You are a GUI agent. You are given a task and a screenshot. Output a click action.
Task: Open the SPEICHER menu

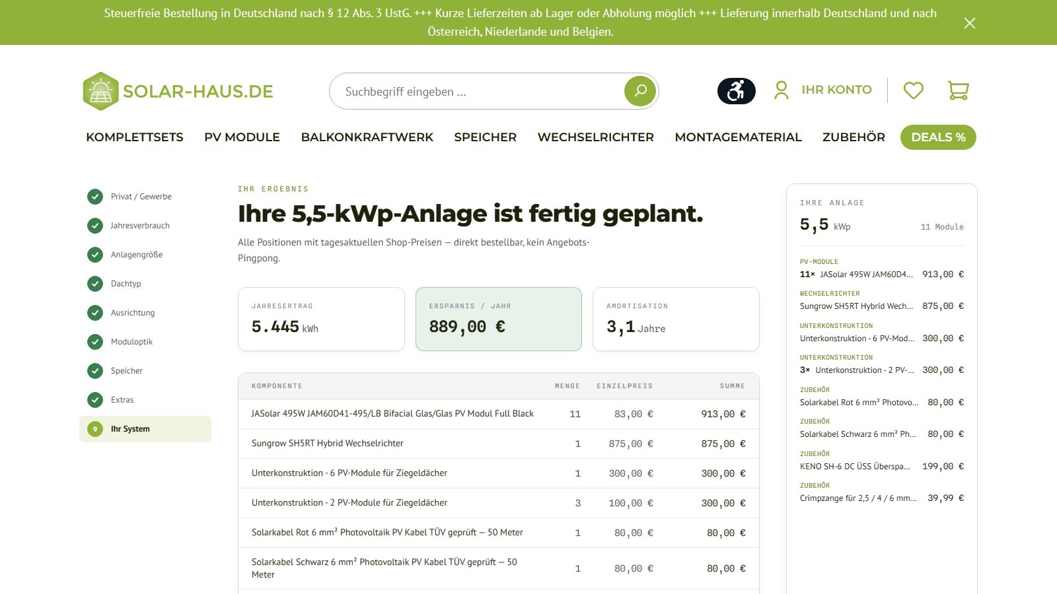(x=485, y=137)
